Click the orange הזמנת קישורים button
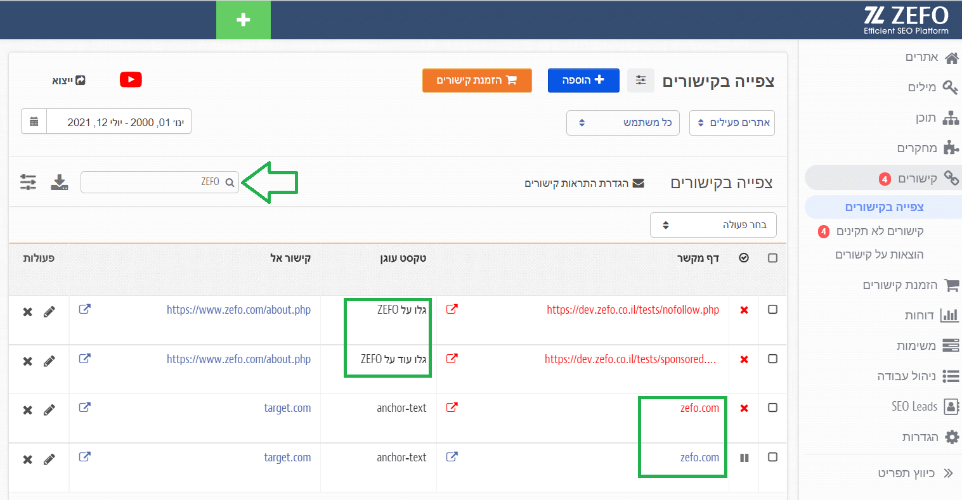Image resolution: width=962 pixels, height=500 pixels. pyautogui.click(x=477, y=80)
